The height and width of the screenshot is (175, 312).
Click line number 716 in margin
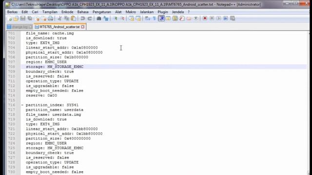tap(12, 105)
